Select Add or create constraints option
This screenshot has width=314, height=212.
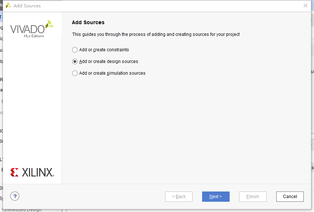[x=75, y=50]
